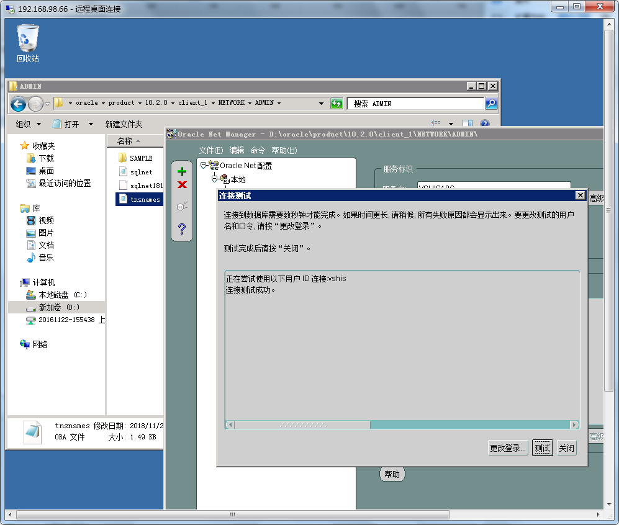Select Local Disk (C:)
The height and width of the screenshot is (525, 619).
pyautogui.click(x=56, y=295)
